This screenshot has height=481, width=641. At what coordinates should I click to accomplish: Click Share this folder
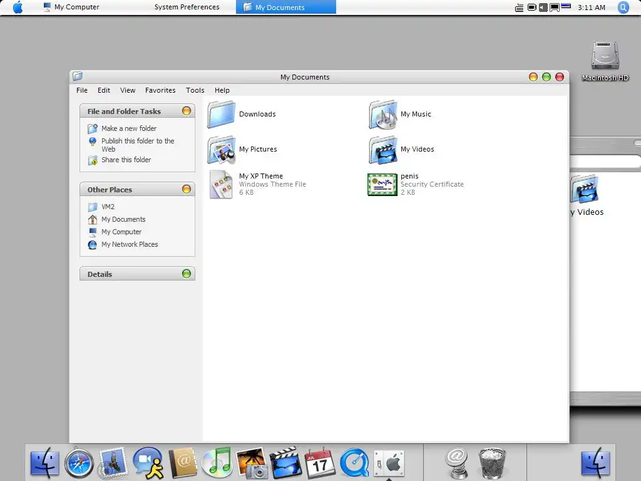(x=126, y=160)
